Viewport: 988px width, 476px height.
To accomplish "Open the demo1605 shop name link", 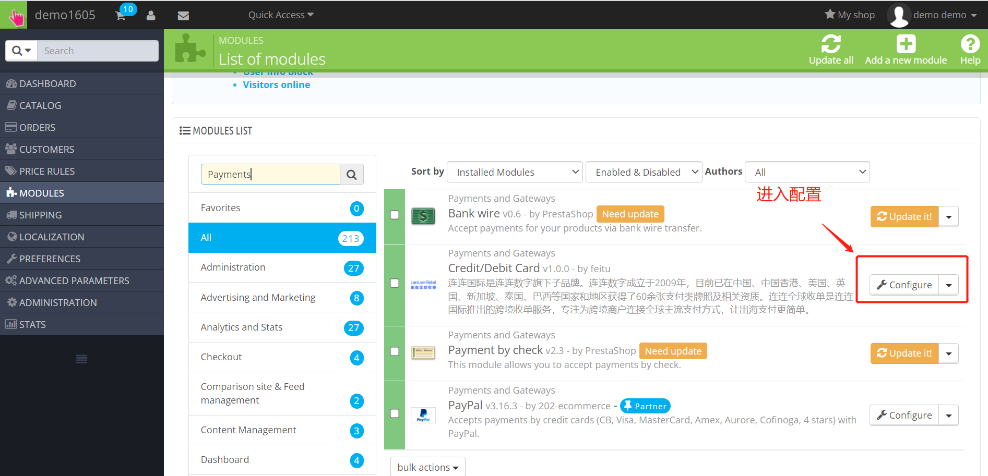I will (x=65, y=15).
